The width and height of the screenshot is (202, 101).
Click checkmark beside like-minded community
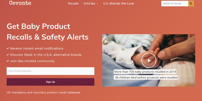point(8,61)
